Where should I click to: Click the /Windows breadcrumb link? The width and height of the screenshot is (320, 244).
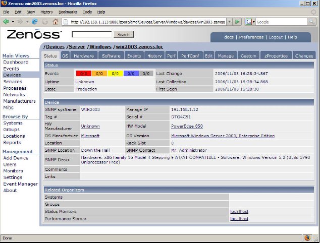pos(99,47)
